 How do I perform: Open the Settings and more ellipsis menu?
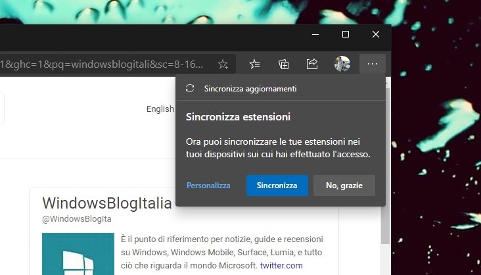(x=373, y=64)
